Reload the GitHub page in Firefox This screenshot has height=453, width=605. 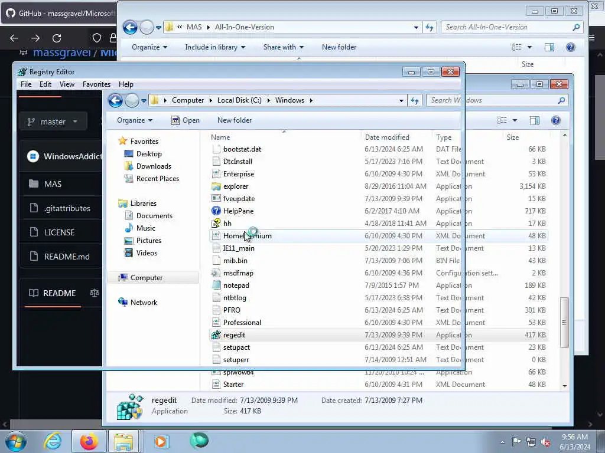pyautogui.click(x=57, y=38)
